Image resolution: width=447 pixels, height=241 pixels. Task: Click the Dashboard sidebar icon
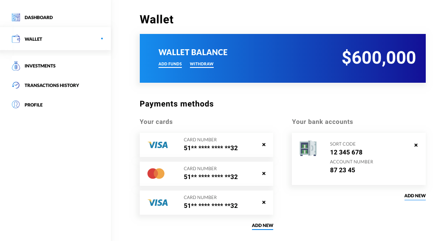pos(16,17)
